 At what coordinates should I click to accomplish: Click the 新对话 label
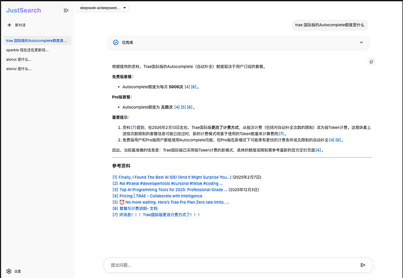(x=20, y=25)
